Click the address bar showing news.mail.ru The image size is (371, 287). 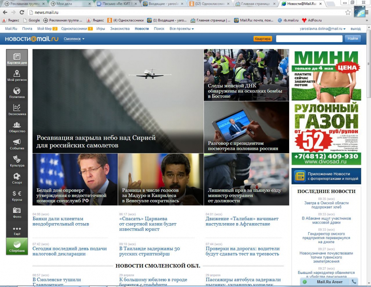[x=189, y=12]
